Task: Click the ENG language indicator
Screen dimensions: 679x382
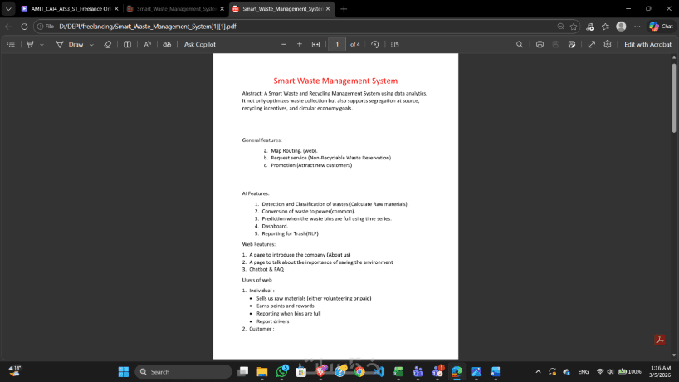Action: (x=584, y=371)
